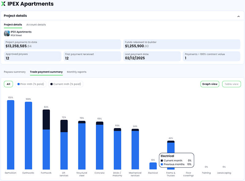Select the All filter chip
The height and width of the screenshot is (181, 245).
point(9,84)
